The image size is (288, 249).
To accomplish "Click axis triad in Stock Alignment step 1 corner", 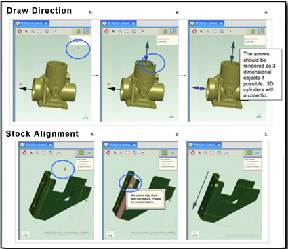I will pyautogui.click(x=26, y=234).
